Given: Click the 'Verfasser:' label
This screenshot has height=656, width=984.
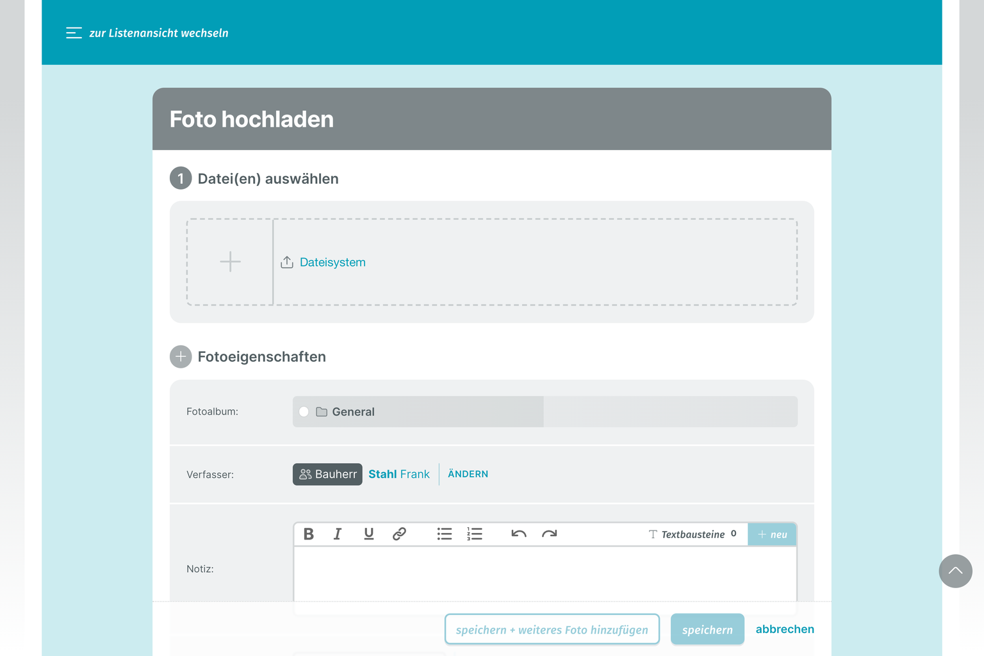Looking at the screenshot, I should point(210,475).
